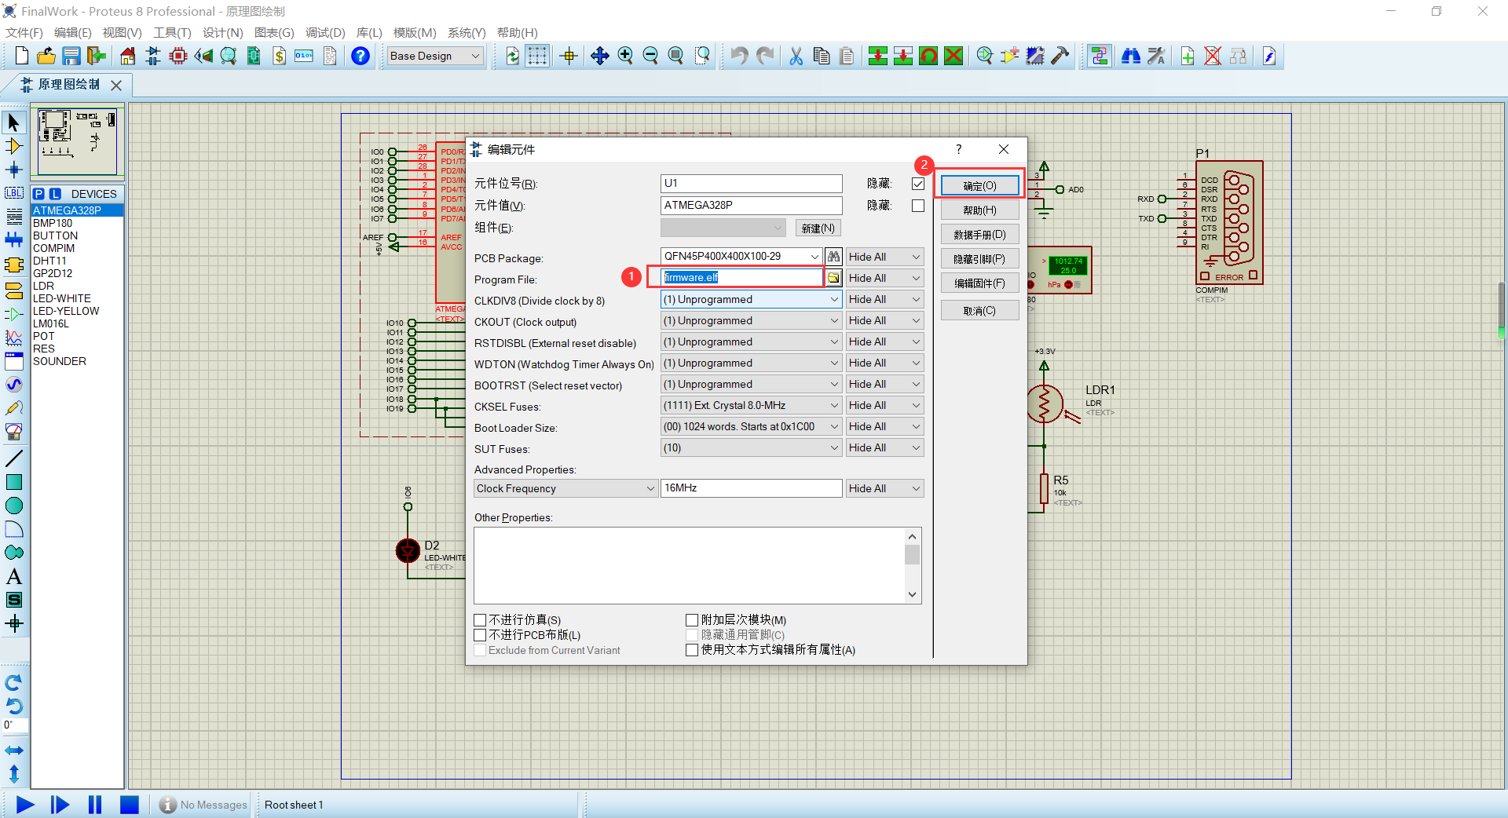Click the Zoom Out magnifier icon
The height and width of the screenshot is (818, 1508).
650,56
